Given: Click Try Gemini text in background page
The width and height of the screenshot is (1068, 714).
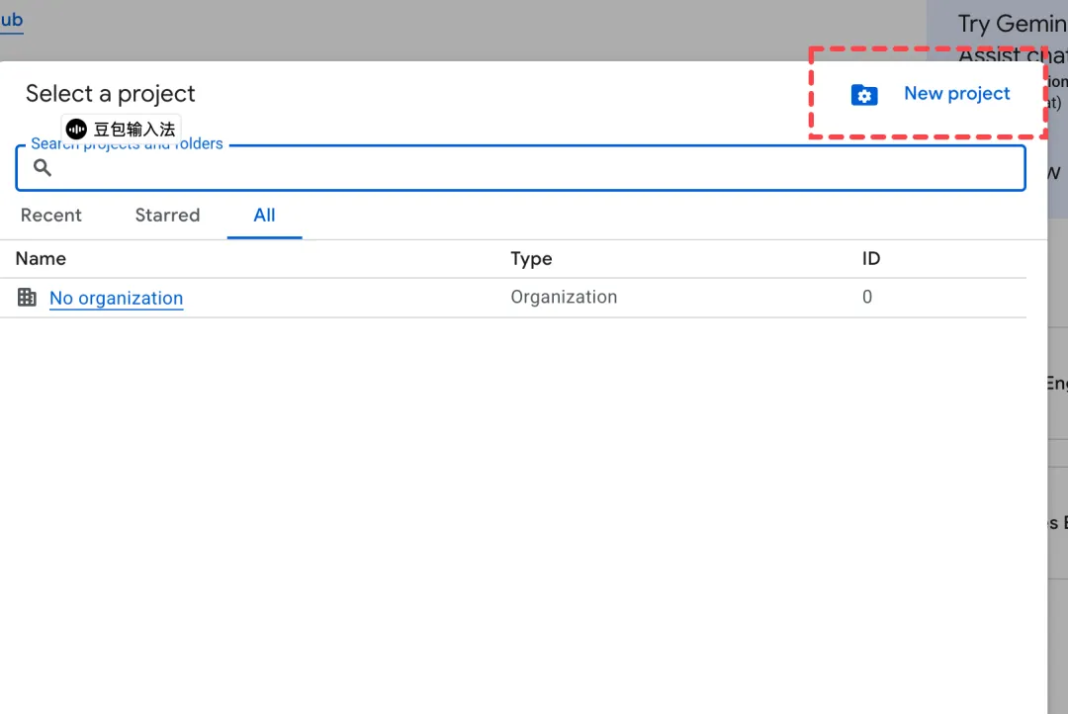Looking at the screenshot, I should coord(1013,24).
